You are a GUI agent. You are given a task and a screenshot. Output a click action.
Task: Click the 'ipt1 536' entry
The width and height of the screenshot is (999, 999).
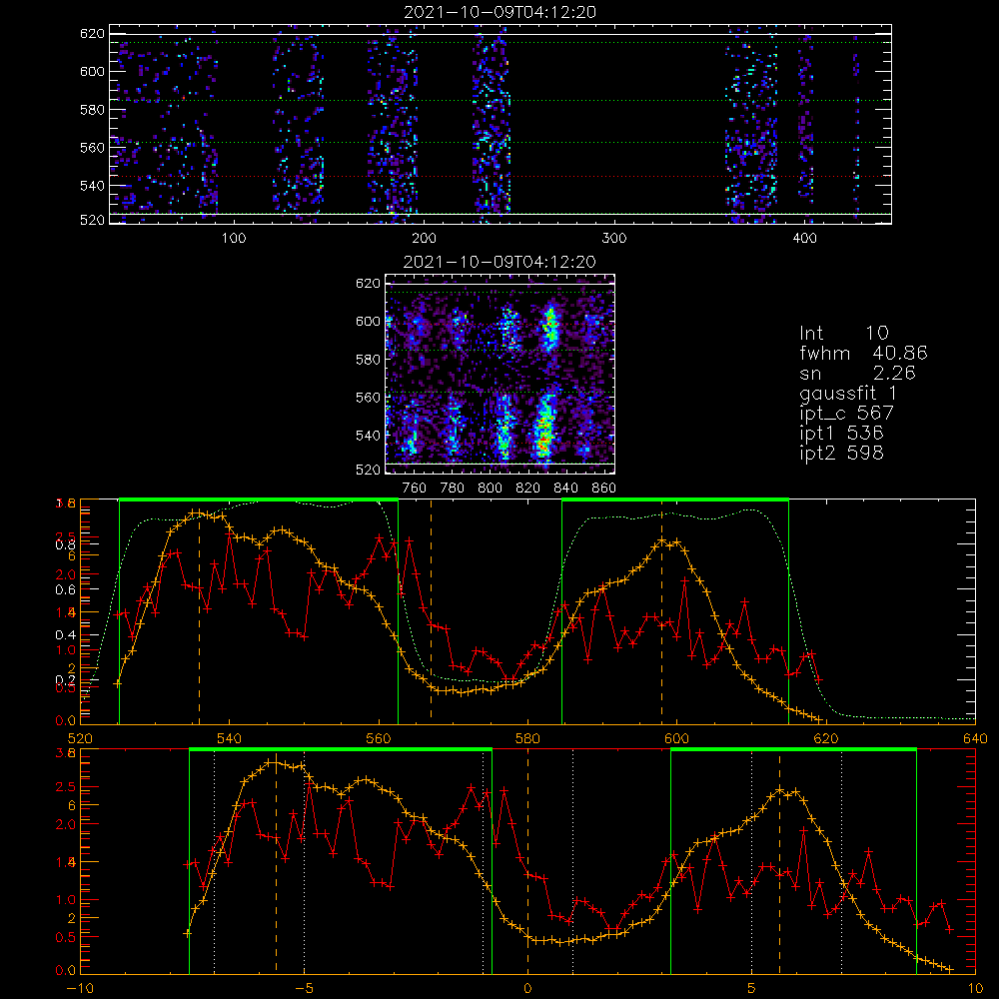point(841,434)
